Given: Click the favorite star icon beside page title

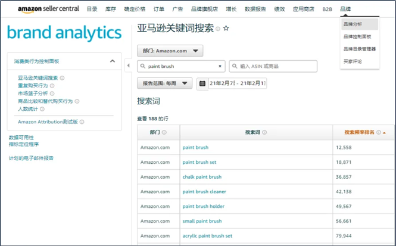Looking at the screenshot, I should pyautogui.click(x=226, y=28).
